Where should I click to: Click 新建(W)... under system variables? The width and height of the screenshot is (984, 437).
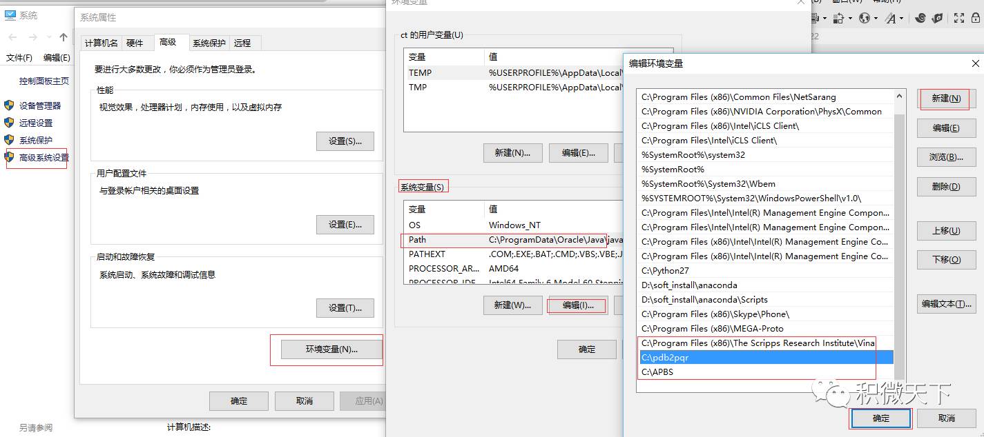coord(513,305)
